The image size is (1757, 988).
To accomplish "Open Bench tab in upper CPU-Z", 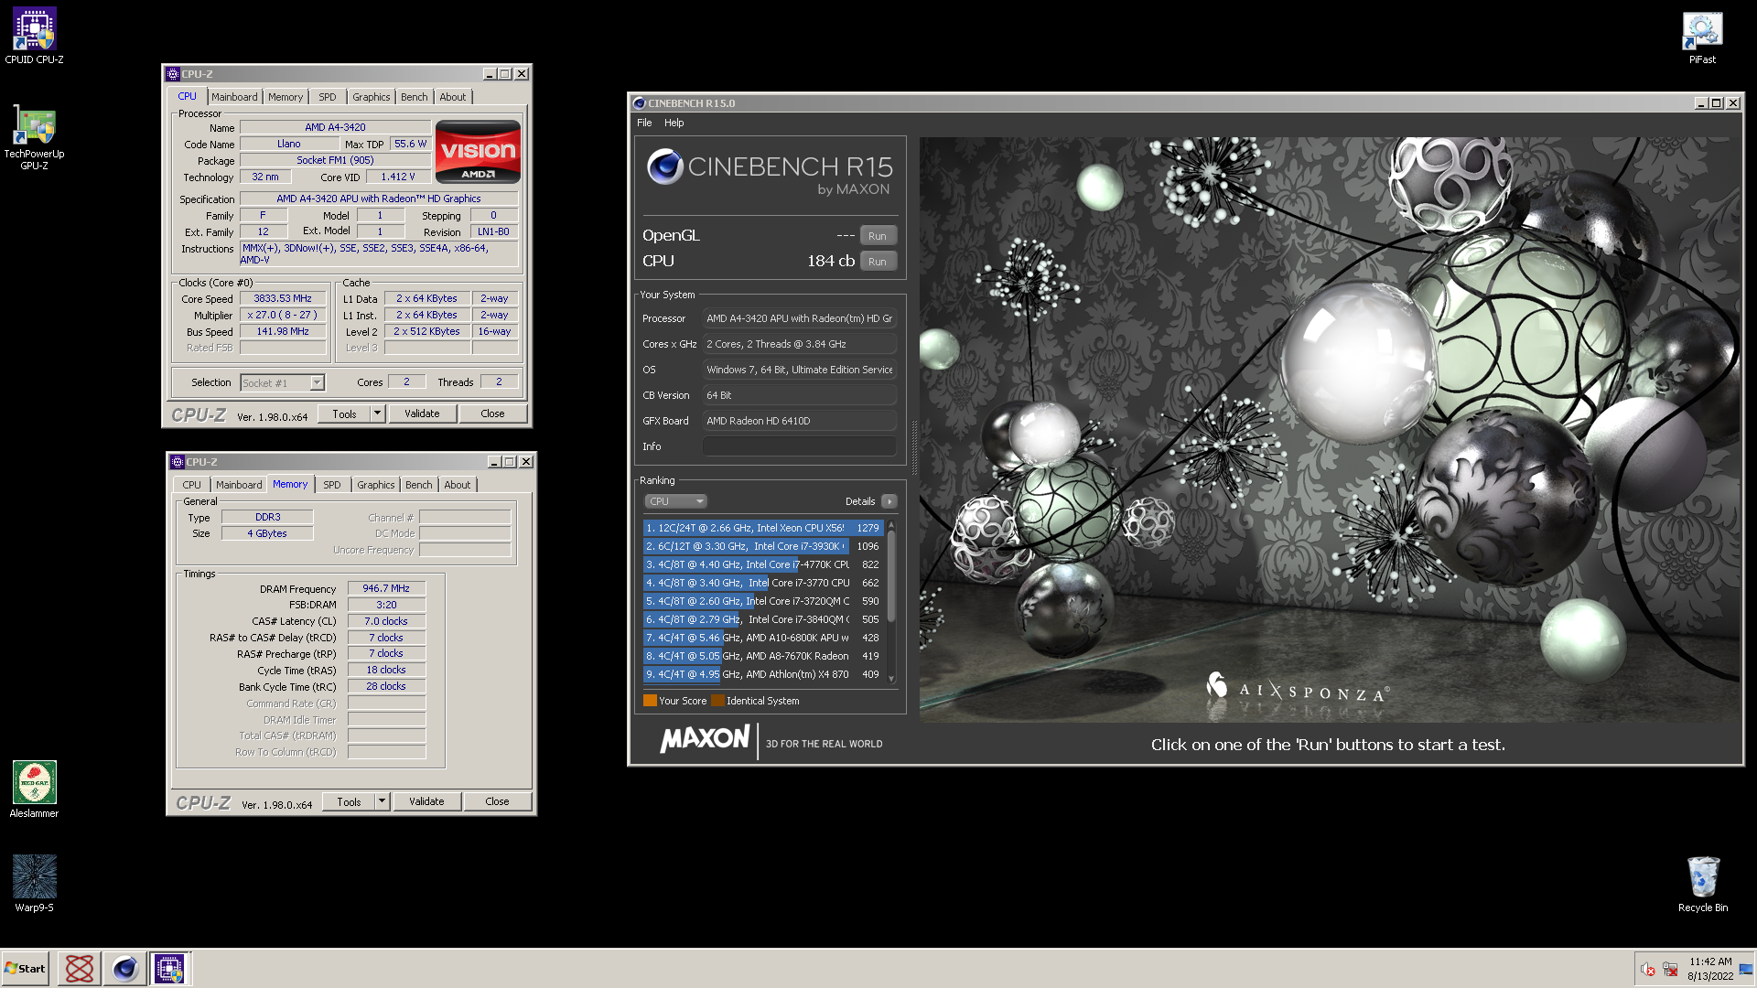I will coord(415,97).
